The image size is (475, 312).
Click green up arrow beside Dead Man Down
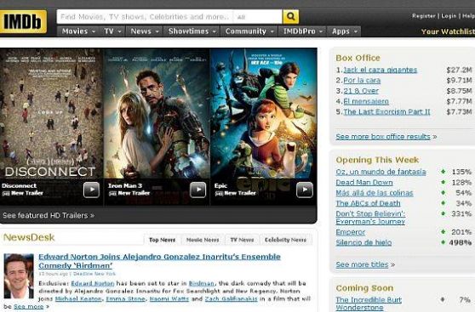[444, 183]
